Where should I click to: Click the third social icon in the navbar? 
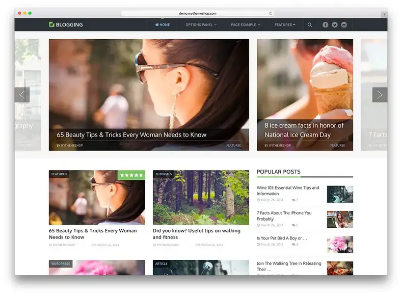344,25
